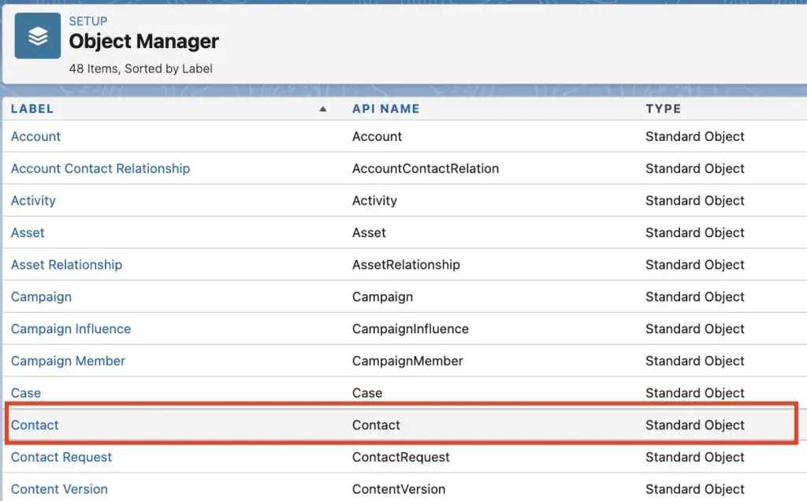Open the Campaign Member object
The width and height of the screenshot is (807, 501).
click(x=68, y=361)
